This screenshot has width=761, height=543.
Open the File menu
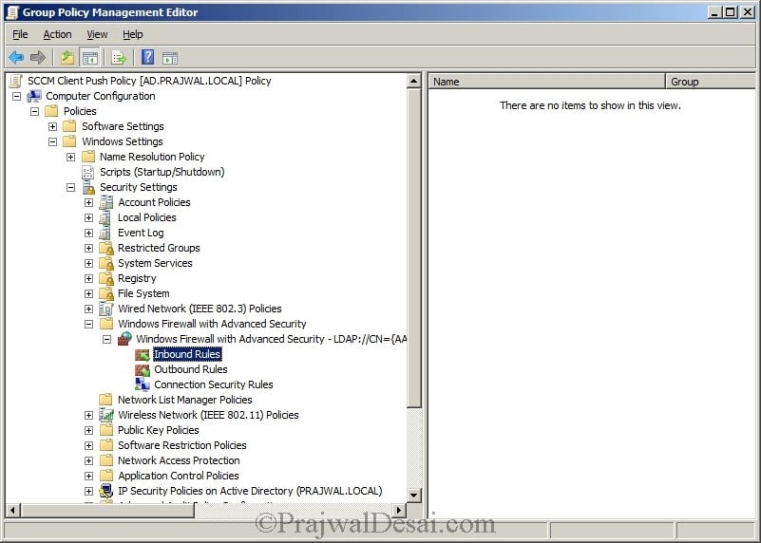point(20,34)
